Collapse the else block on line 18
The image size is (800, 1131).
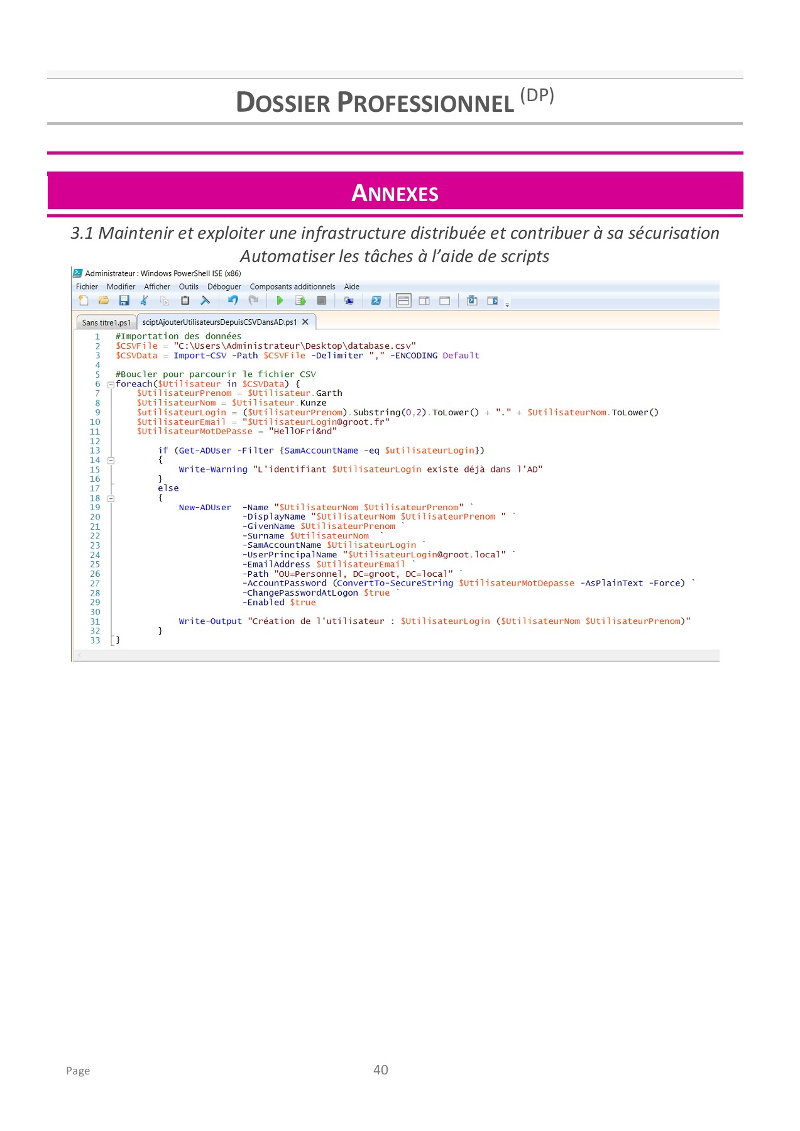pyautogui.click(x=111, y=499)
